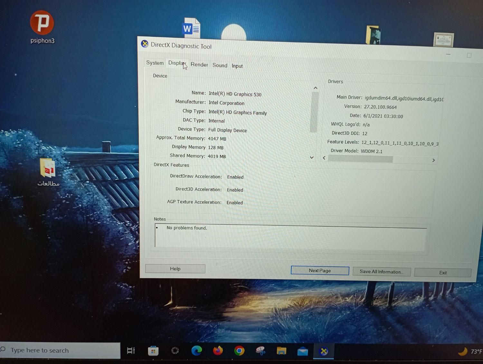Select the driver date 6/1/2021 03:30:00
483x364 pixels.
(383, 116)
